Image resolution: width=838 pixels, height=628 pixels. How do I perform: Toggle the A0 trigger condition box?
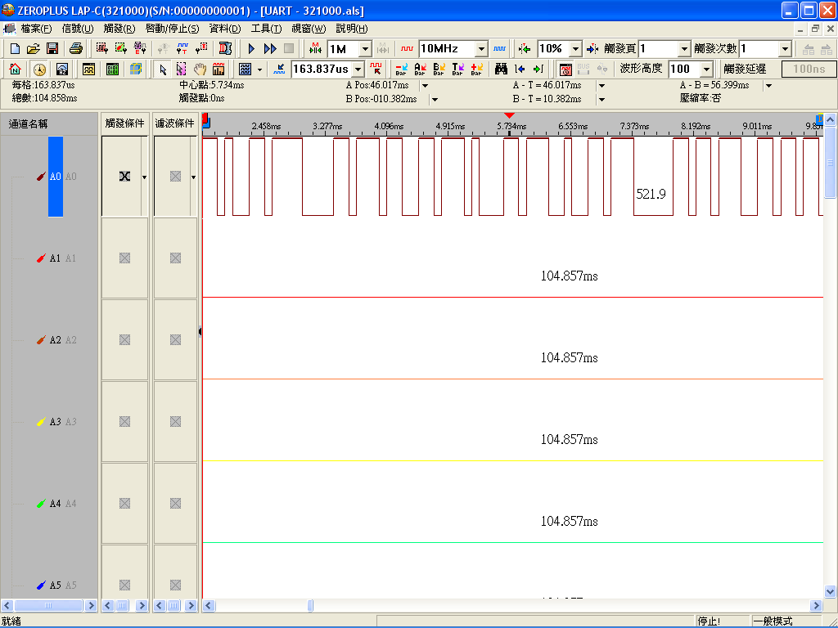[x=124, y=177]
